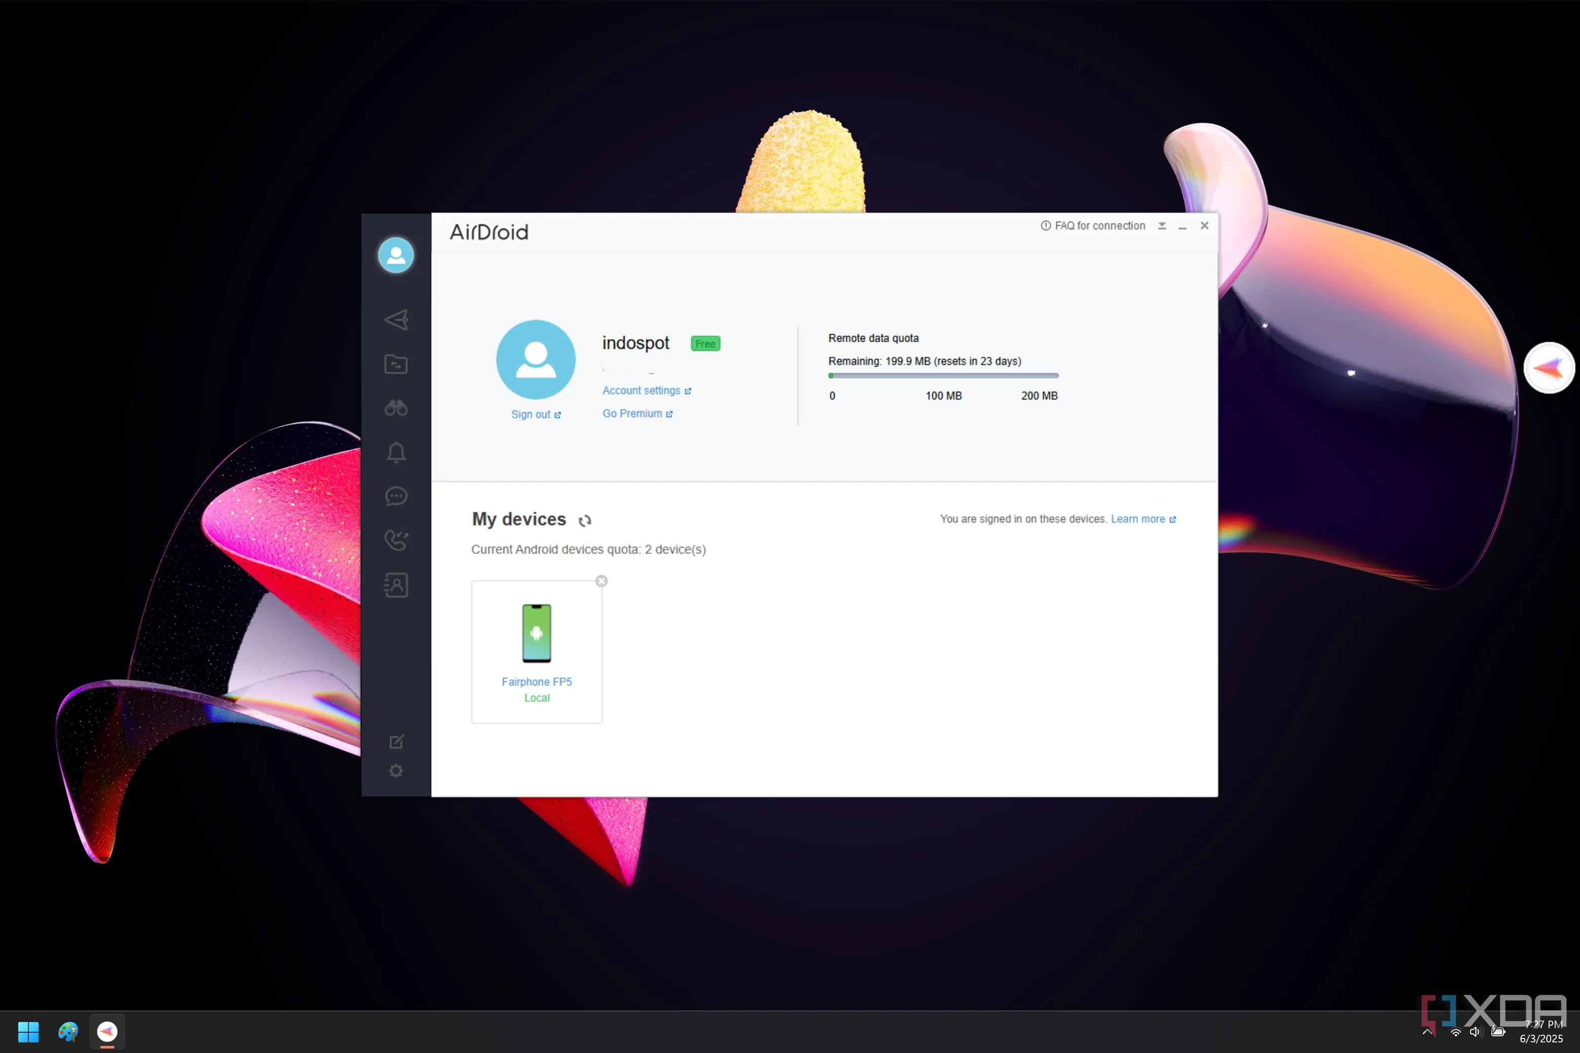Click the 'My devices' heading
Image resolution: width=1580 pixels, height=1053 pixels.
point(519,519)
